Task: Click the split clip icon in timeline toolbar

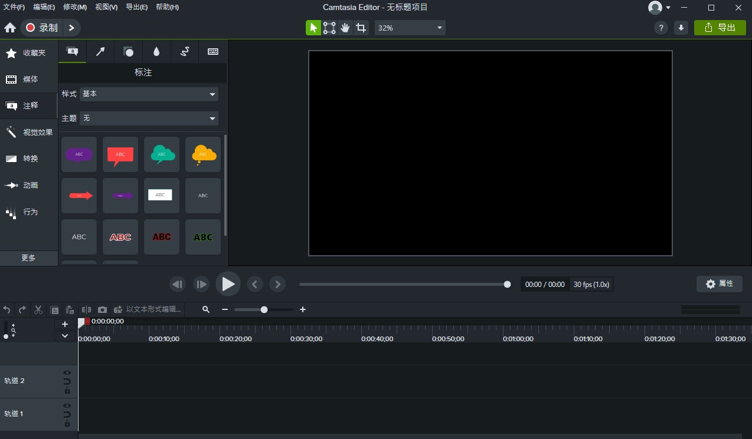Action: click(87, 309)
